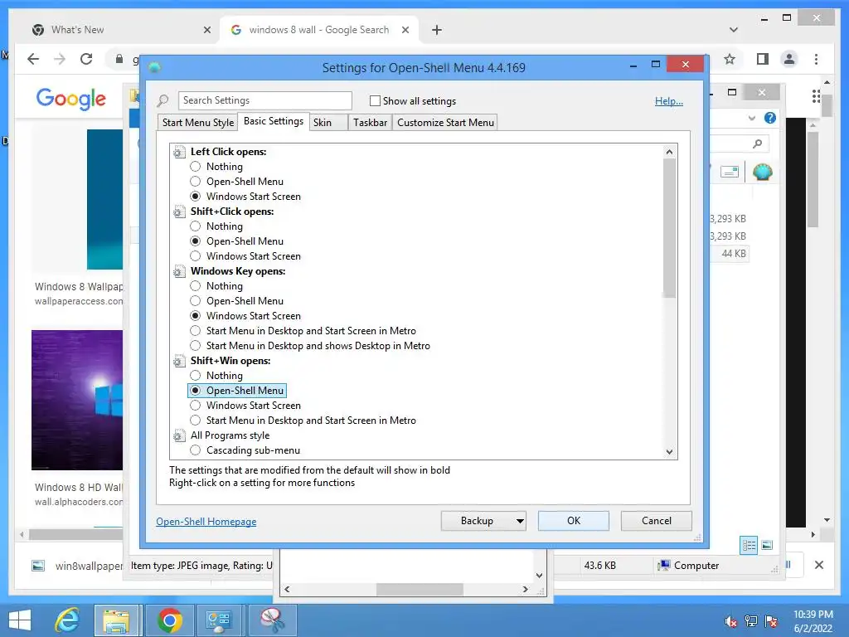The image size is (849, 637).
Task: Click the Backup button
Action: (x=477, y=521)
